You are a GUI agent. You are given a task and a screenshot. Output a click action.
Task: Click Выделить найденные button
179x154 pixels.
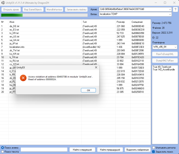(x=137, y=150)
